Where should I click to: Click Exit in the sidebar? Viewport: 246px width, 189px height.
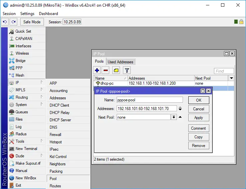pyautogui.click(x=27, y=185)
